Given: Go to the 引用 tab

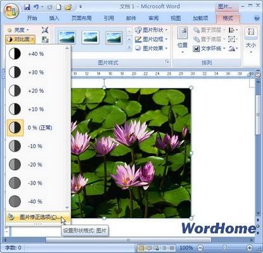Looking at the screenshot, I should coord(109,18).
